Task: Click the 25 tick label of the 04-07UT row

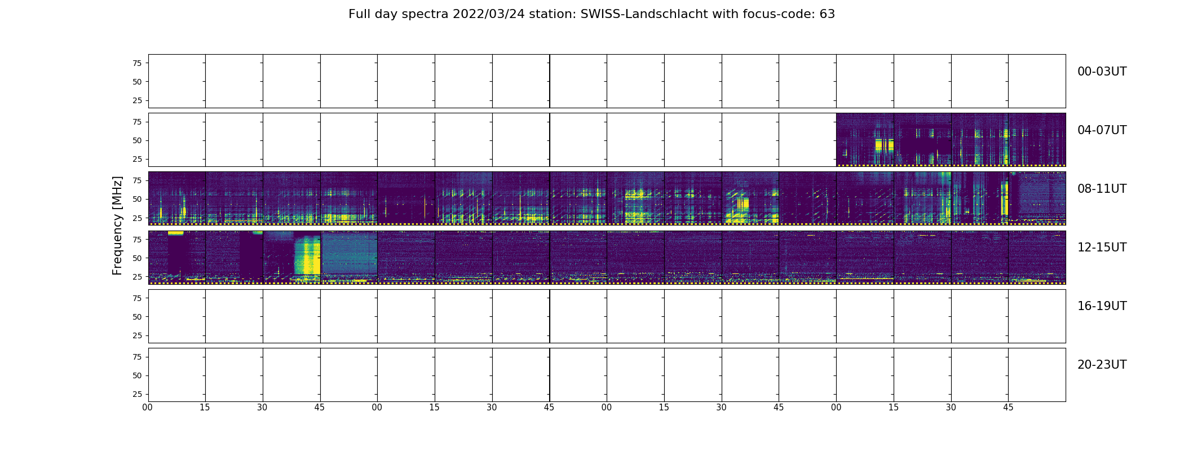Action: [x=137, y=159]
